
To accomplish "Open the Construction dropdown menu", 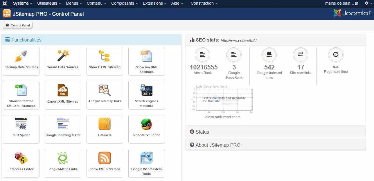I will point(204,3).
